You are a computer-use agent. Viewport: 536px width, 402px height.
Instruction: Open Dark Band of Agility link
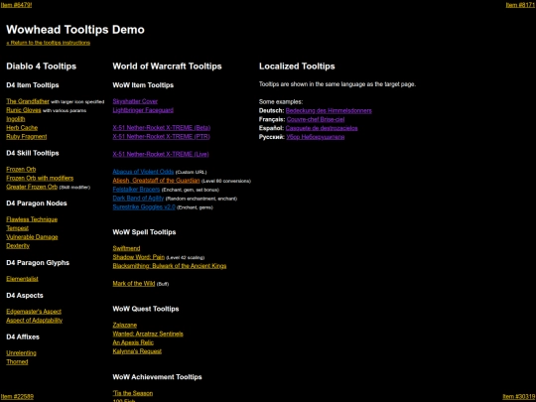138,199
